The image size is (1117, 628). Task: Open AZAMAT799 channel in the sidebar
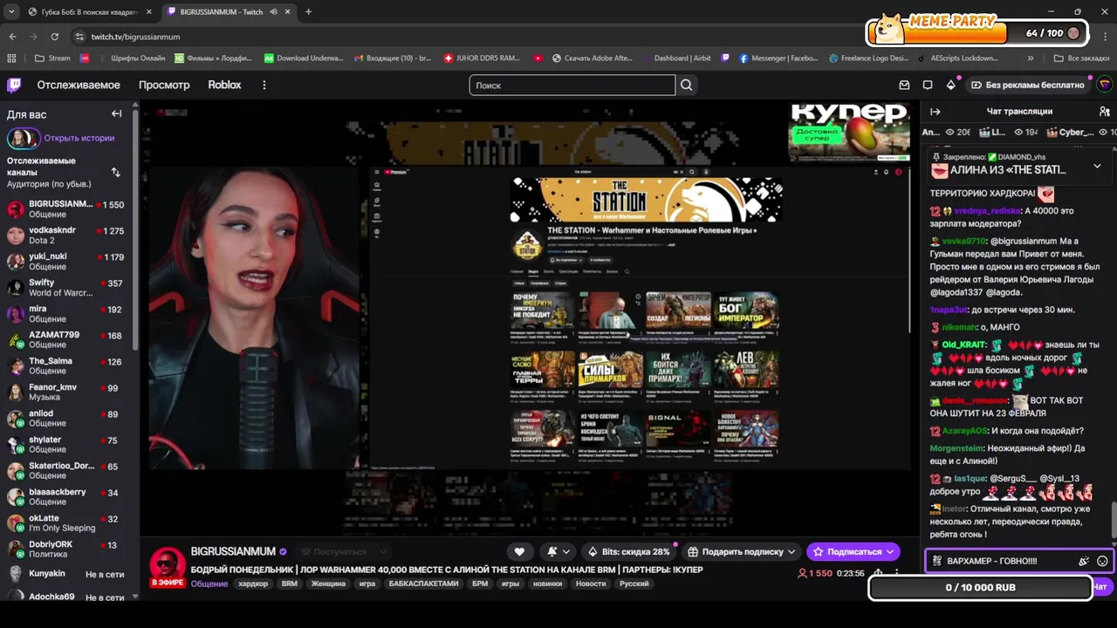click(x=68, y=339)
